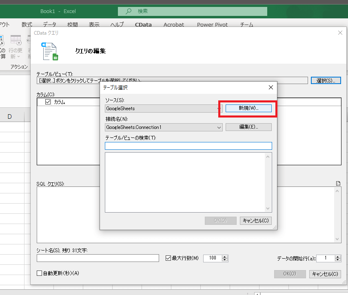Toggle the 最大行数(M) checkbox
Screen dimensions: 348x295
point(168,258)
